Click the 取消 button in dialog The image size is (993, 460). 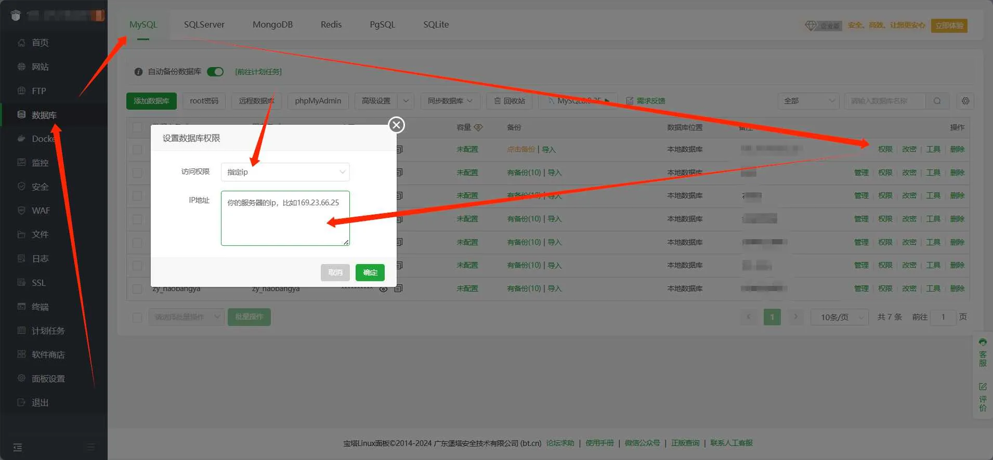point(335,272)
